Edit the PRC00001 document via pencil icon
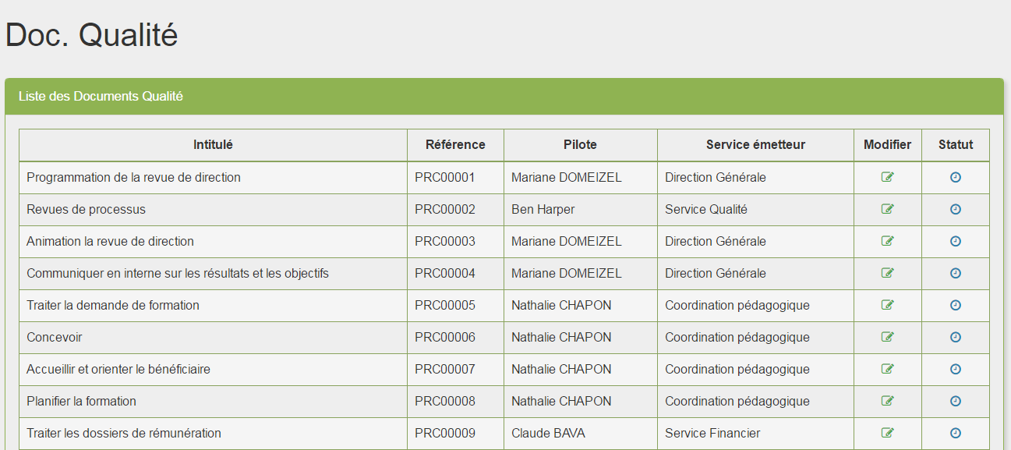1011x450 pixels. click(887, 177)
